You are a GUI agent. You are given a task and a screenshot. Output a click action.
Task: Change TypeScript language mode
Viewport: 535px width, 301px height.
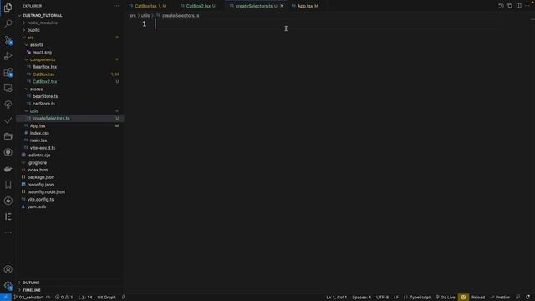coord(420,298)
